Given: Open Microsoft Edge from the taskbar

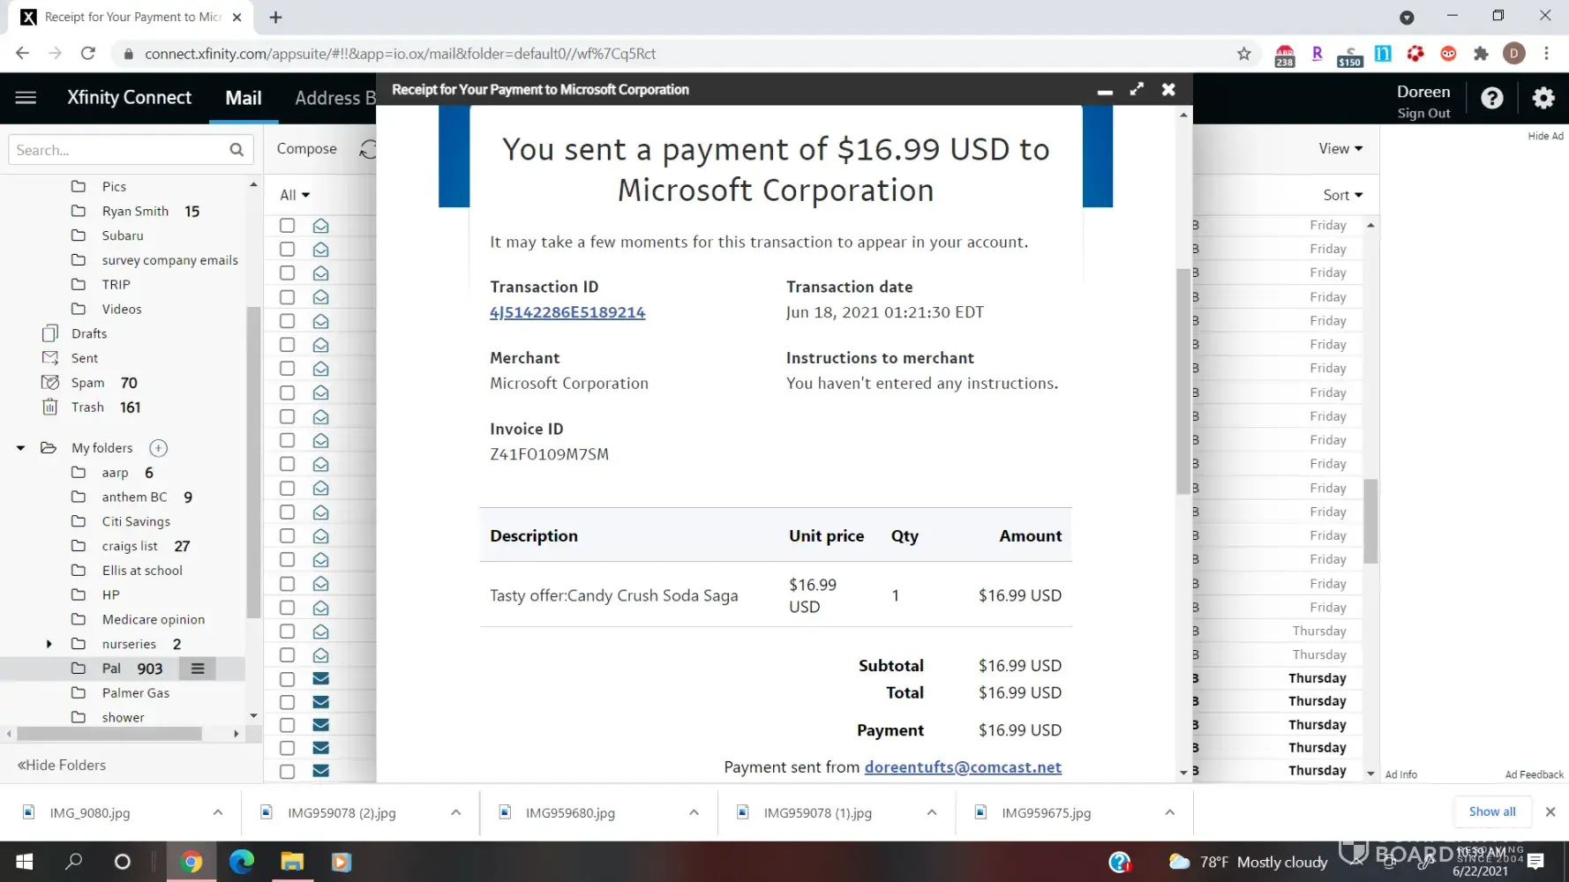Looking at the screenshot, I should pos(241,862).
